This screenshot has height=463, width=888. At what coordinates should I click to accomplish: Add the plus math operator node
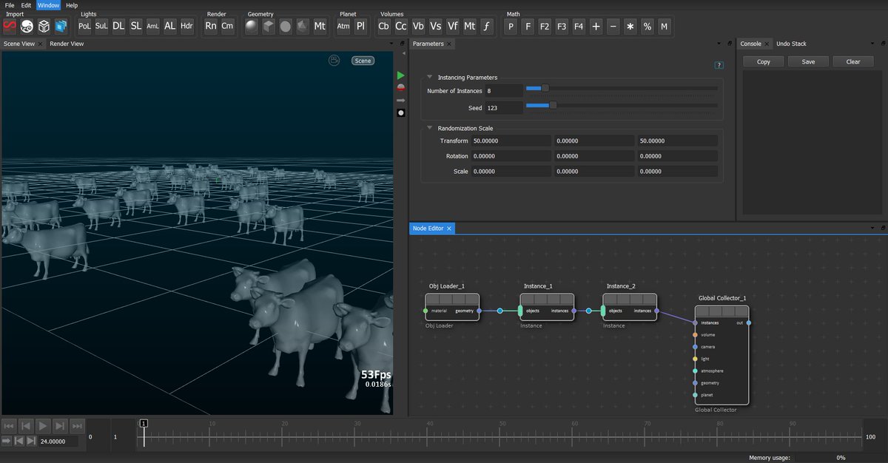(596, 26)
